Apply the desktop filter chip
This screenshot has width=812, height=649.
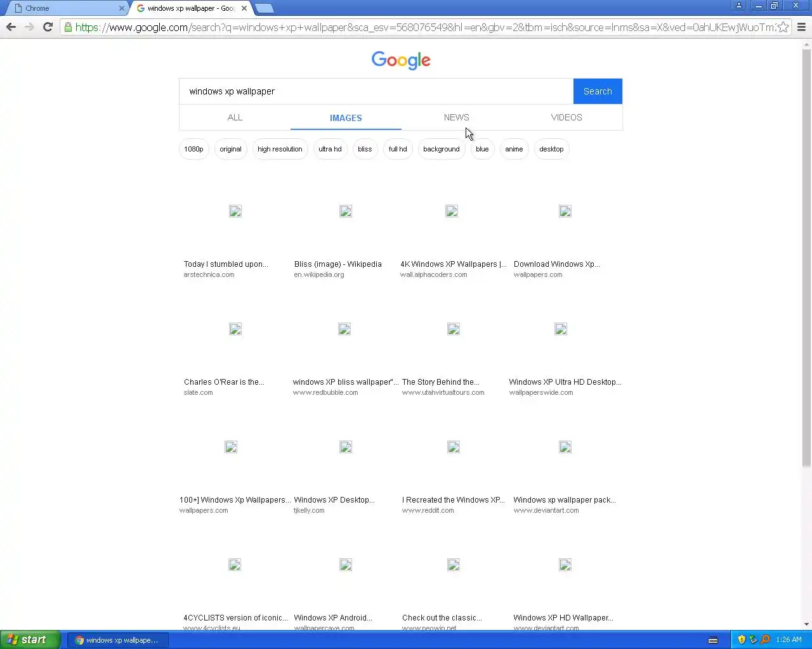551,149
